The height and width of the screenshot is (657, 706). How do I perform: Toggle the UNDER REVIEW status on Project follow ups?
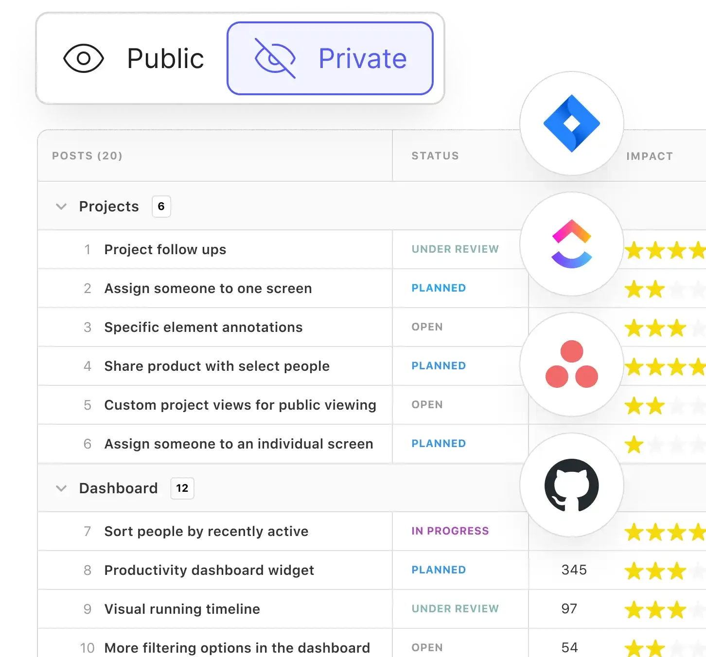pyautogui.click(x=455, y=249)
